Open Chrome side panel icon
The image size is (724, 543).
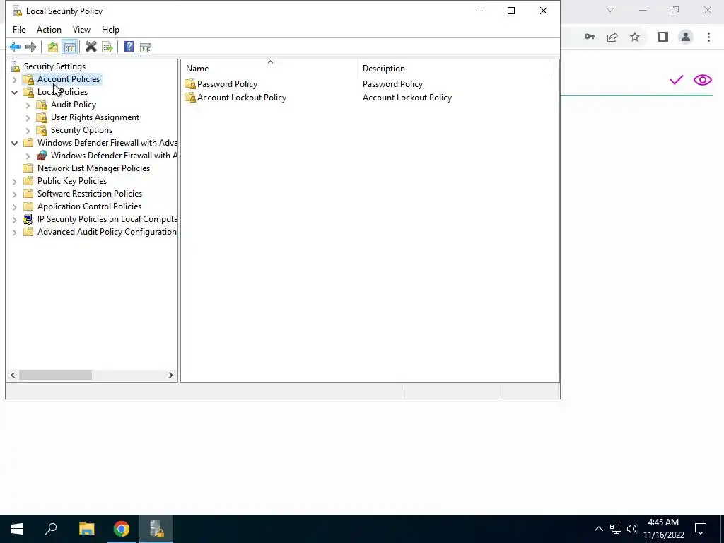[663, 37]
